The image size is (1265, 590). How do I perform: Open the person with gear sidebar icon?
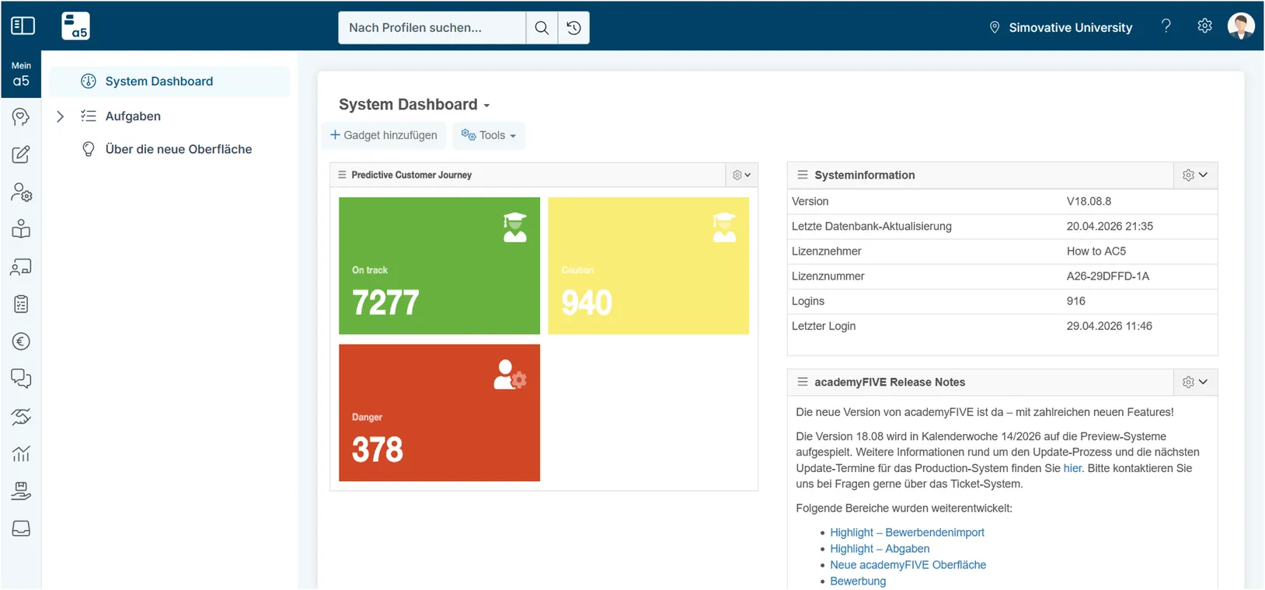point(21,192)
